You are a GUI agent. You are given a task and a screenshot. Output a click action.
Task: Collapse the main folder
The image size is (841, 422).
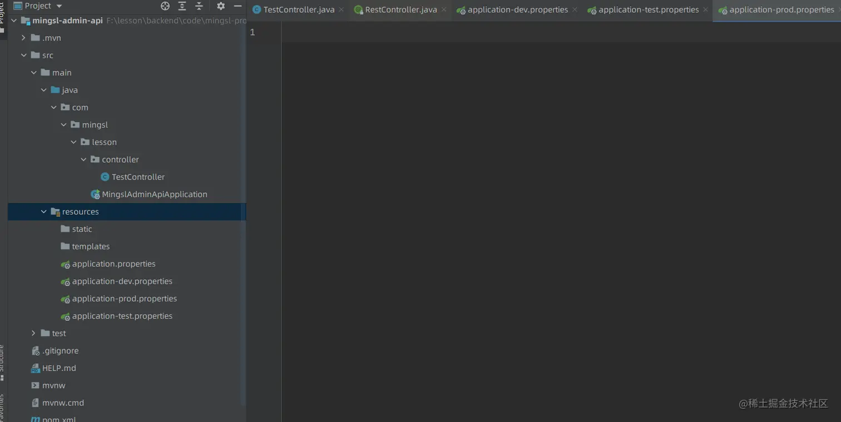pyautogui.click(x=33, y=73)
